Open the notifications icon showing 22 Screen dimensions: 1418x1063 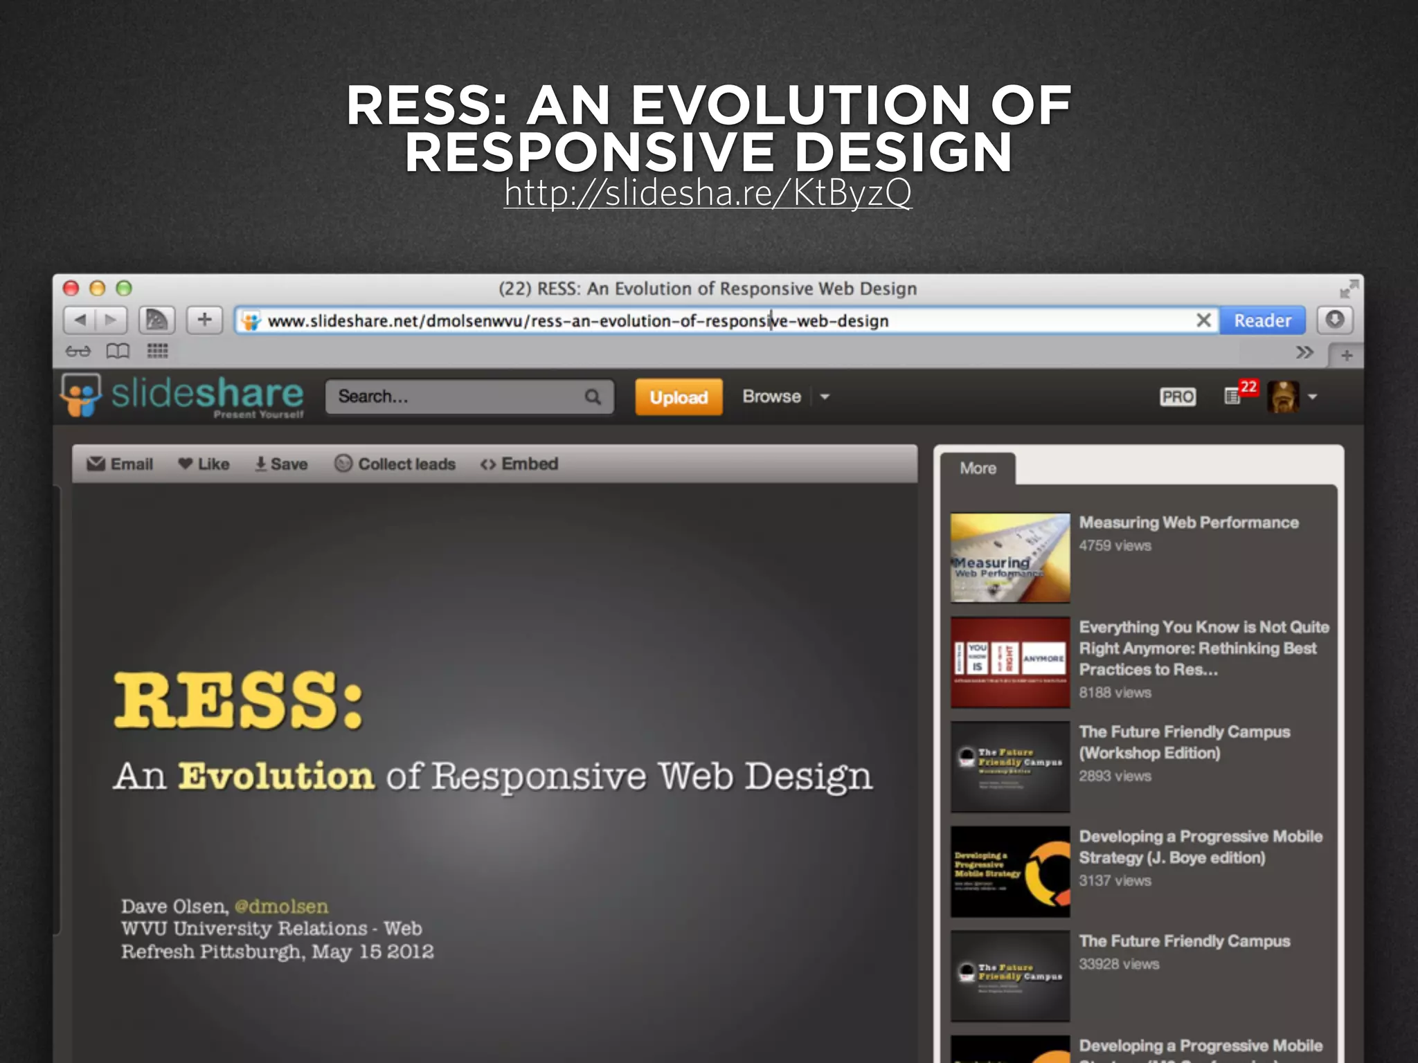(x=1241, y=392)
